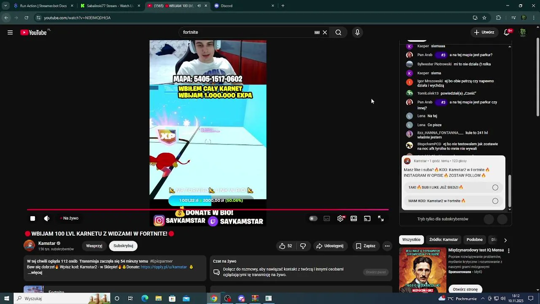Like the live stream
Viewport: 540px width, 304px height.
(x=286, y=246)
